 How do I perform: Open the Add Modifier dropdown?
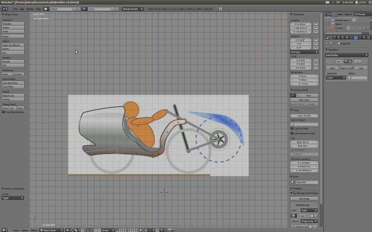pos(347,55)
